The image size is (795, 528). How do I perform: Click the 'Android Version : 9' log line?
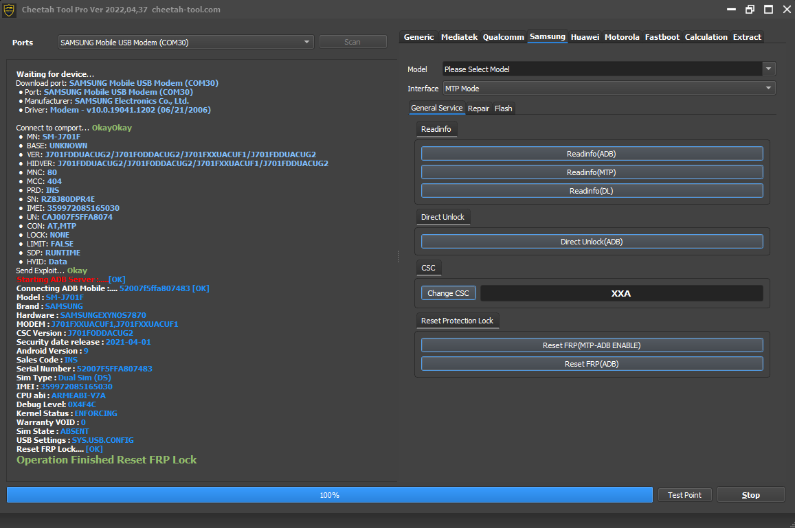point(52,351)
